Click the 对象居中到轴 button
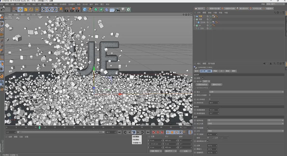Screen dimensions: 287x156 pyautogui.click(x=228, y=8)
